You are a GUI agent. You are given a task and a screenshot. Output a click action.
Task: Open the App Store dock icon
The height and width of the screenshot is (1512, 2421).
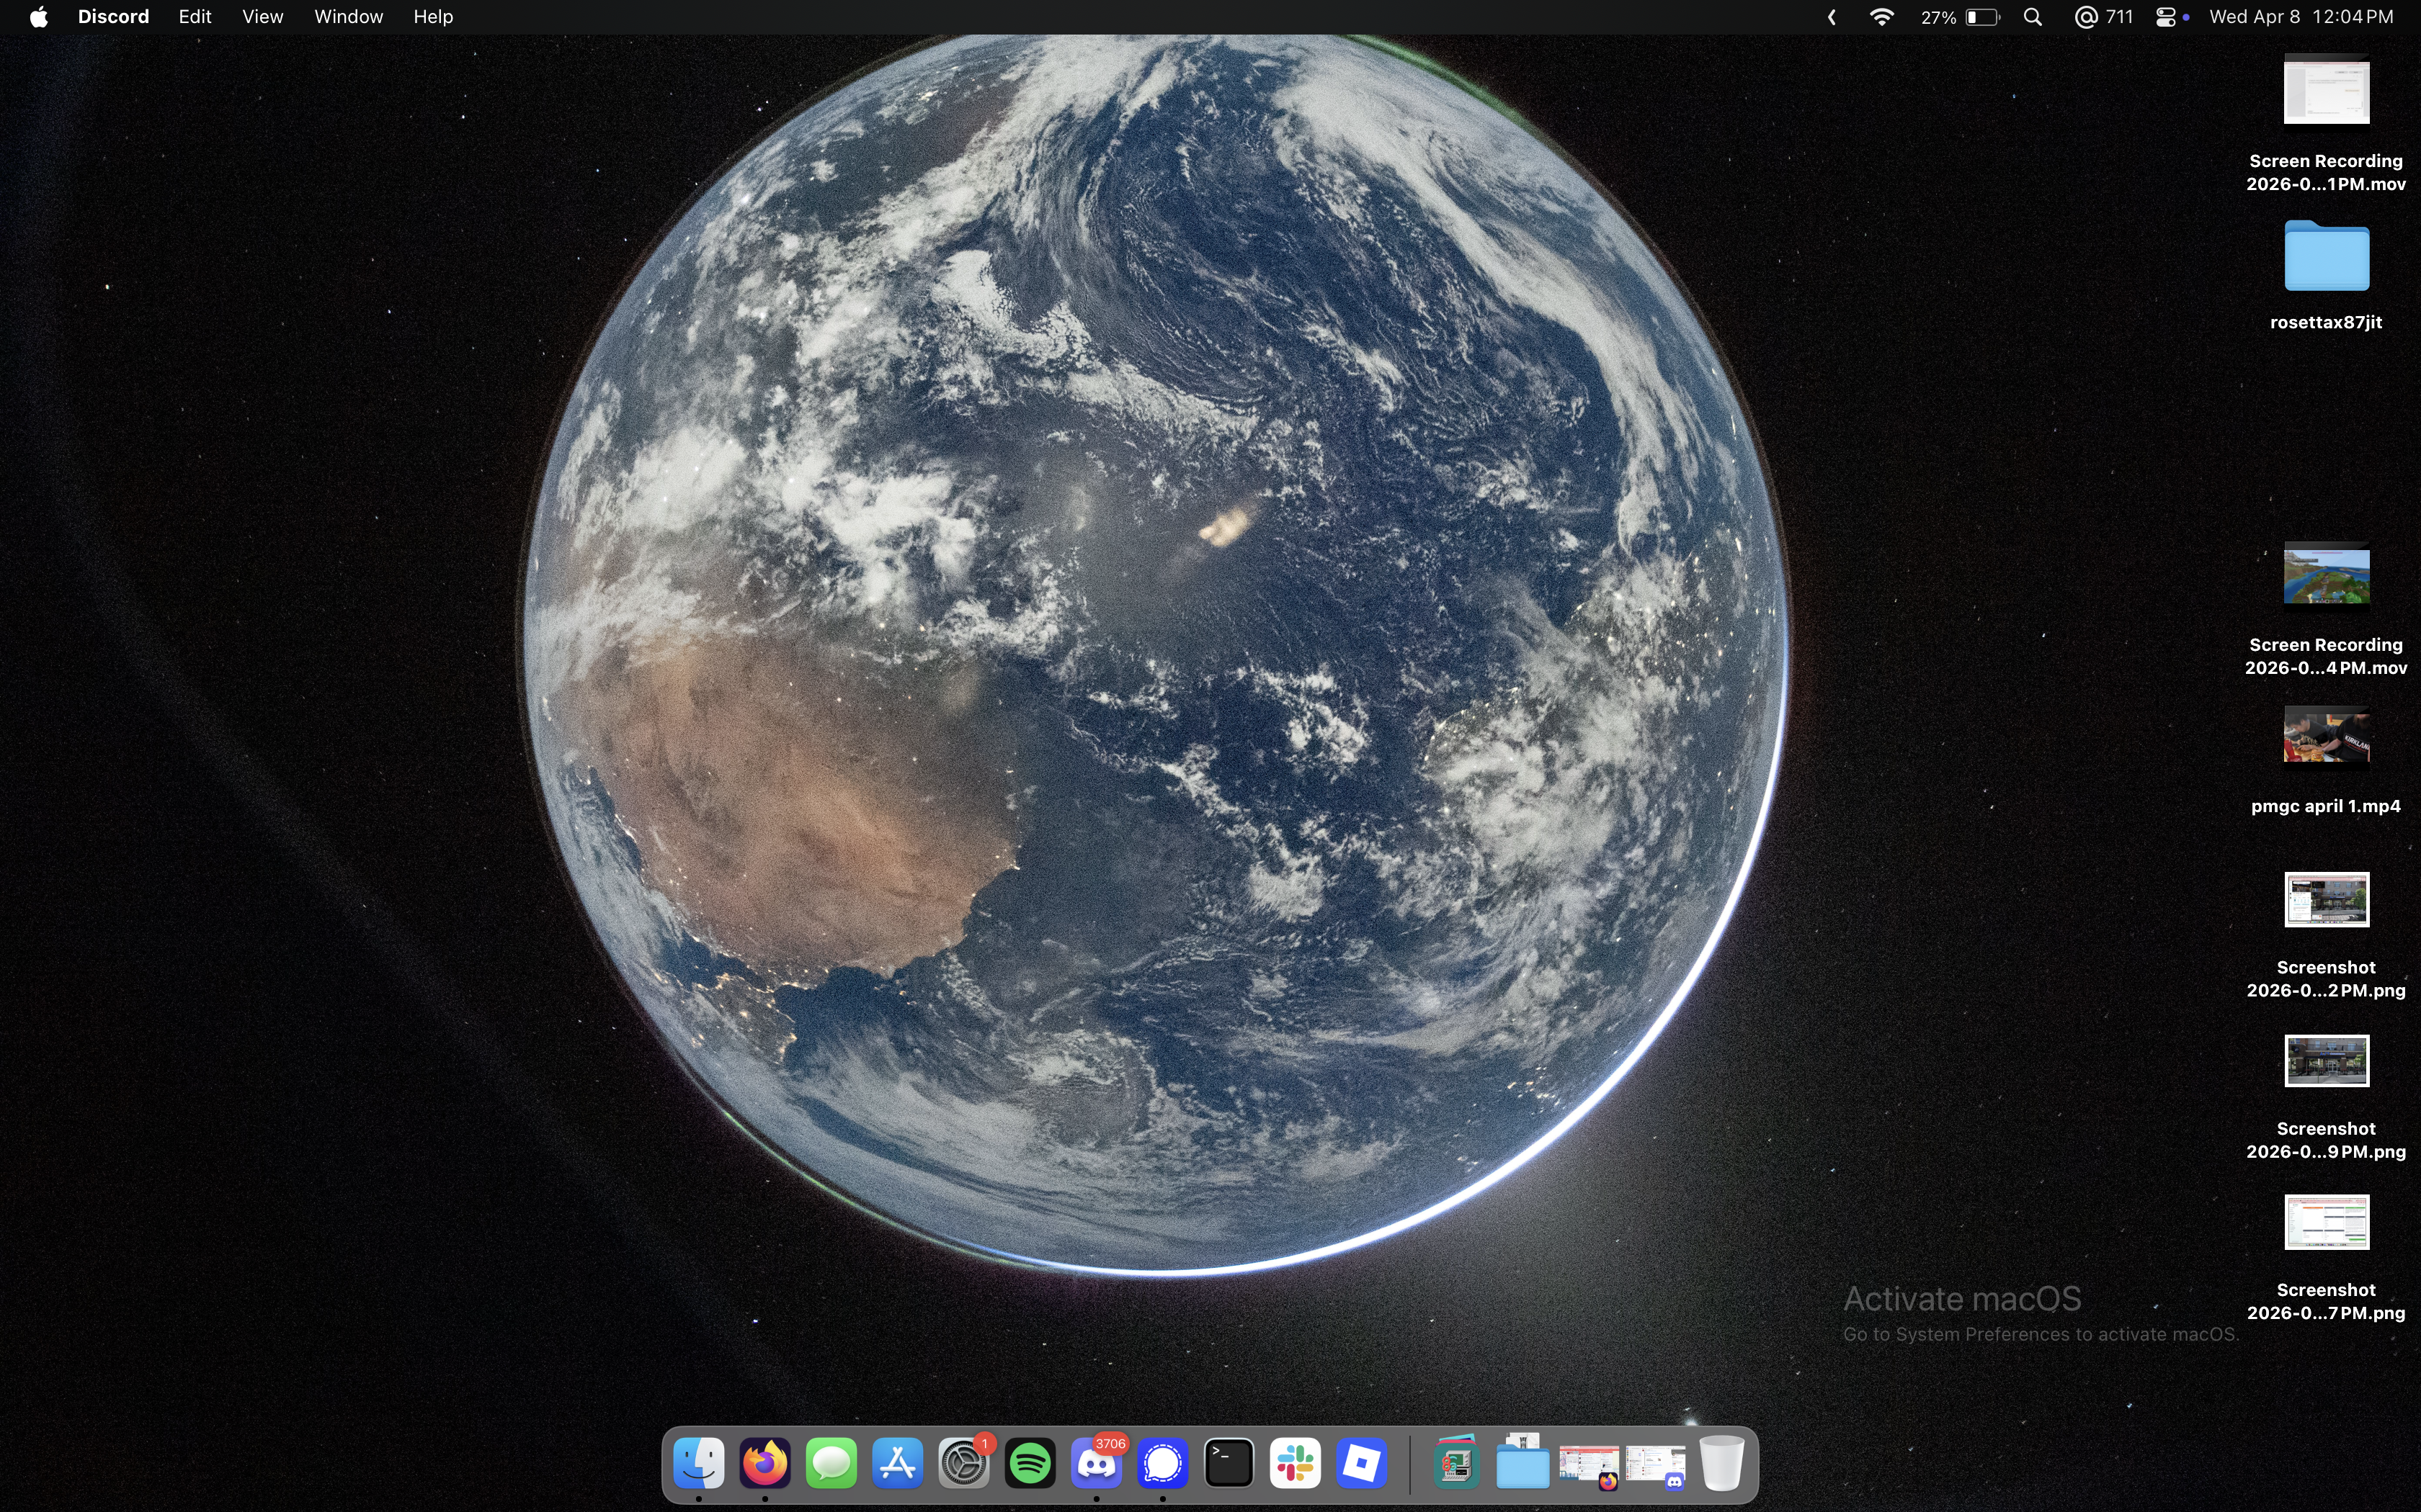tap(897, 1464)
